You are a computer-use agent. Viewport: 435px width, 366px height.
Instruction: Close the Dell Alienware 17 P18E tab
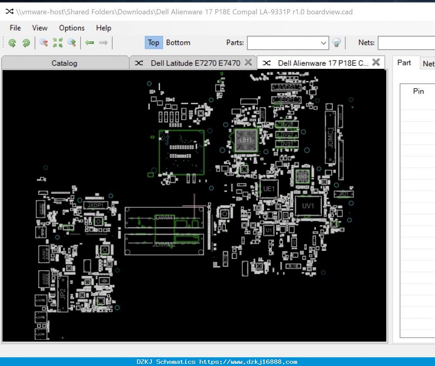376,62
